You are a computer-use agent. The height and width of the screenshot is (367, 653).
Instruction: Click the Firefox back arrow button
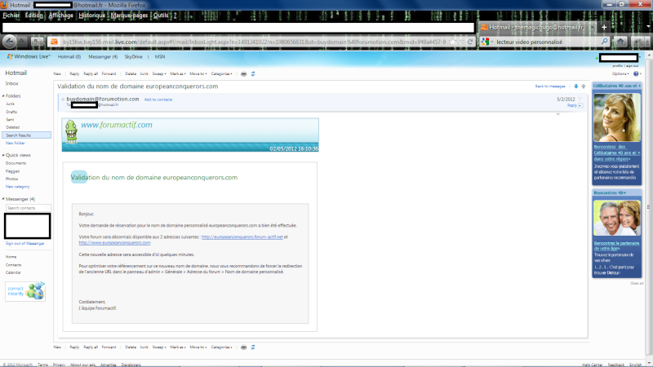click(x=9, y=42)
